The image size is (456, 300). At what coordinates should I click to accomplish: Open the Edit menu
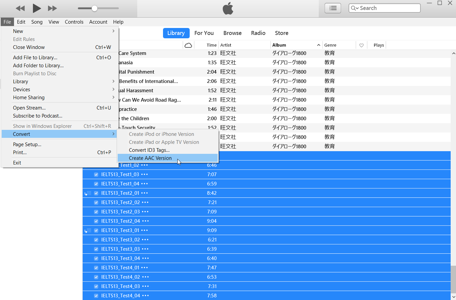[x=21, y=22]
